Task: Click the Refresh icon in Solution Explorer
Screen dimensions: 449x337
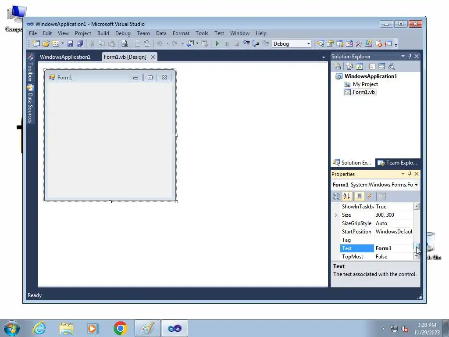Action: pos(360,67)
